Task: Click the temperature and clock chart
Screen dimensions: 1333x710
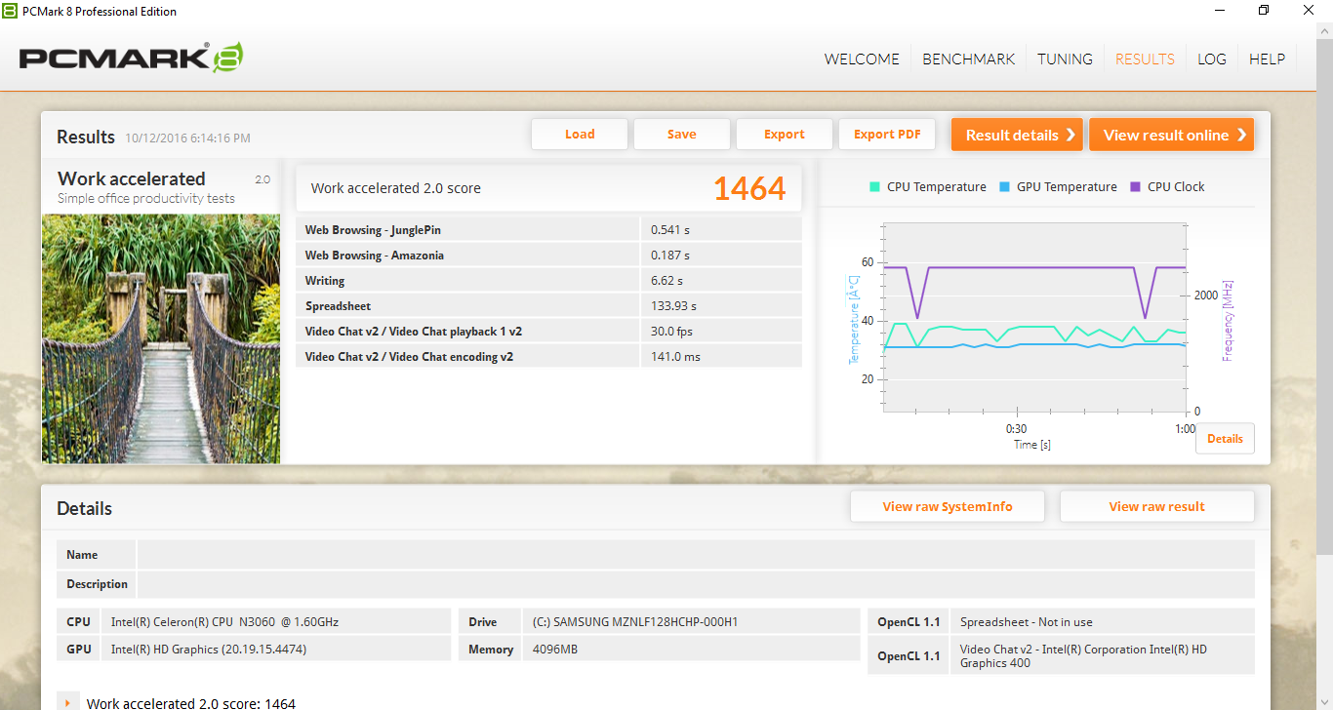Action: (1034, 317)
